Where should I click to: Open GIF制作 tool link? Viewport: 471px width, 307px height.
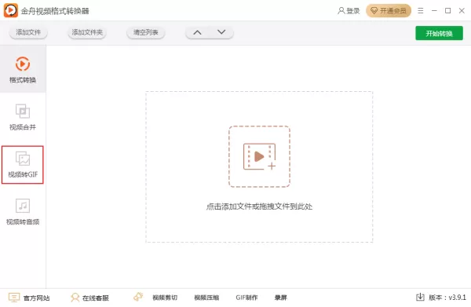[x=246, y=298]
